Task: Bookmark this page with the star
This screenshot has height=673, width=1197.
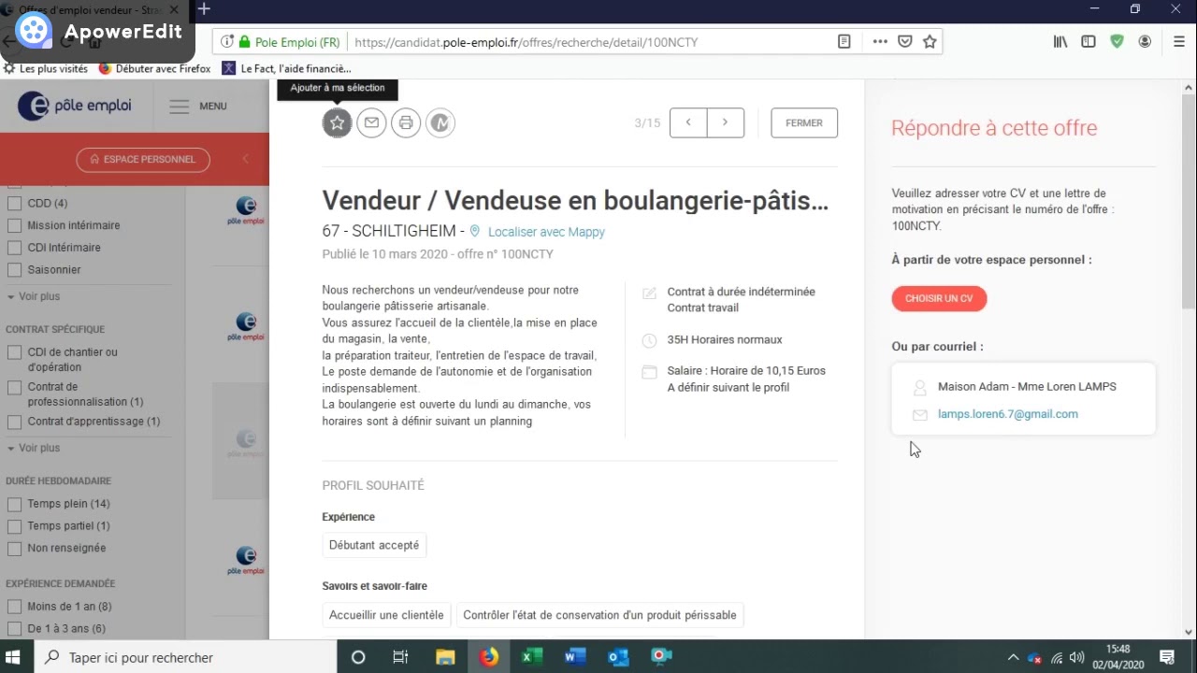Action: [930, 42]
